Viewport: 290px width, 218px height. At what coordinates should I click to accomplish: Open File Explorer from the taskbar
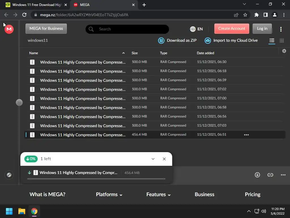pyautogui.click(x=22, y=211)
